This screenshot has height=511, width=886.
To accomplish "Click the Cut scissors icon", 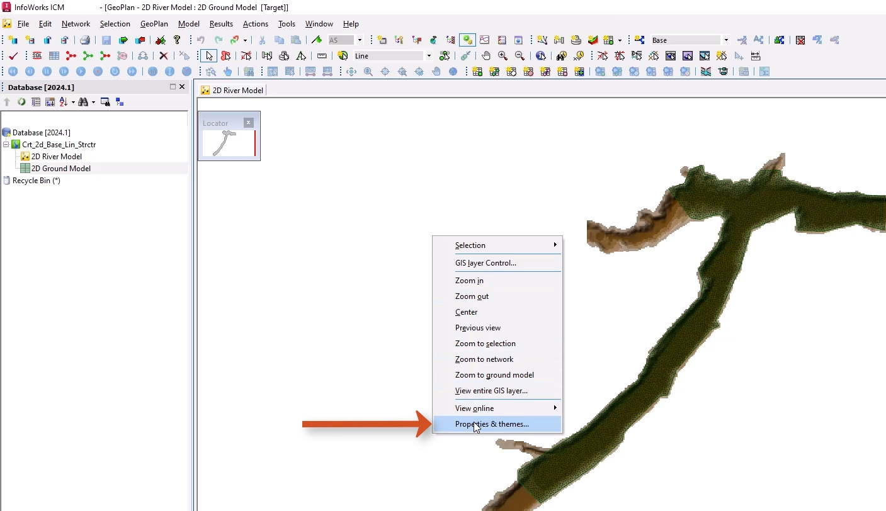I will pyautogui.click(x=262, y=40).
